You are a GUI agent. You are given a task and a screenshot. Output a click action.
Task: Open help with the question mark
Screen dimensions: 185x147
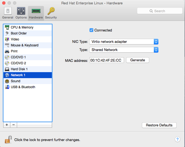(177, 139)
